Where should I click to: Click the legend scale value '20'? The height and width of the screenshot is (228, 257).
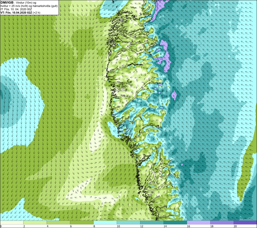[x=235, y=226]
